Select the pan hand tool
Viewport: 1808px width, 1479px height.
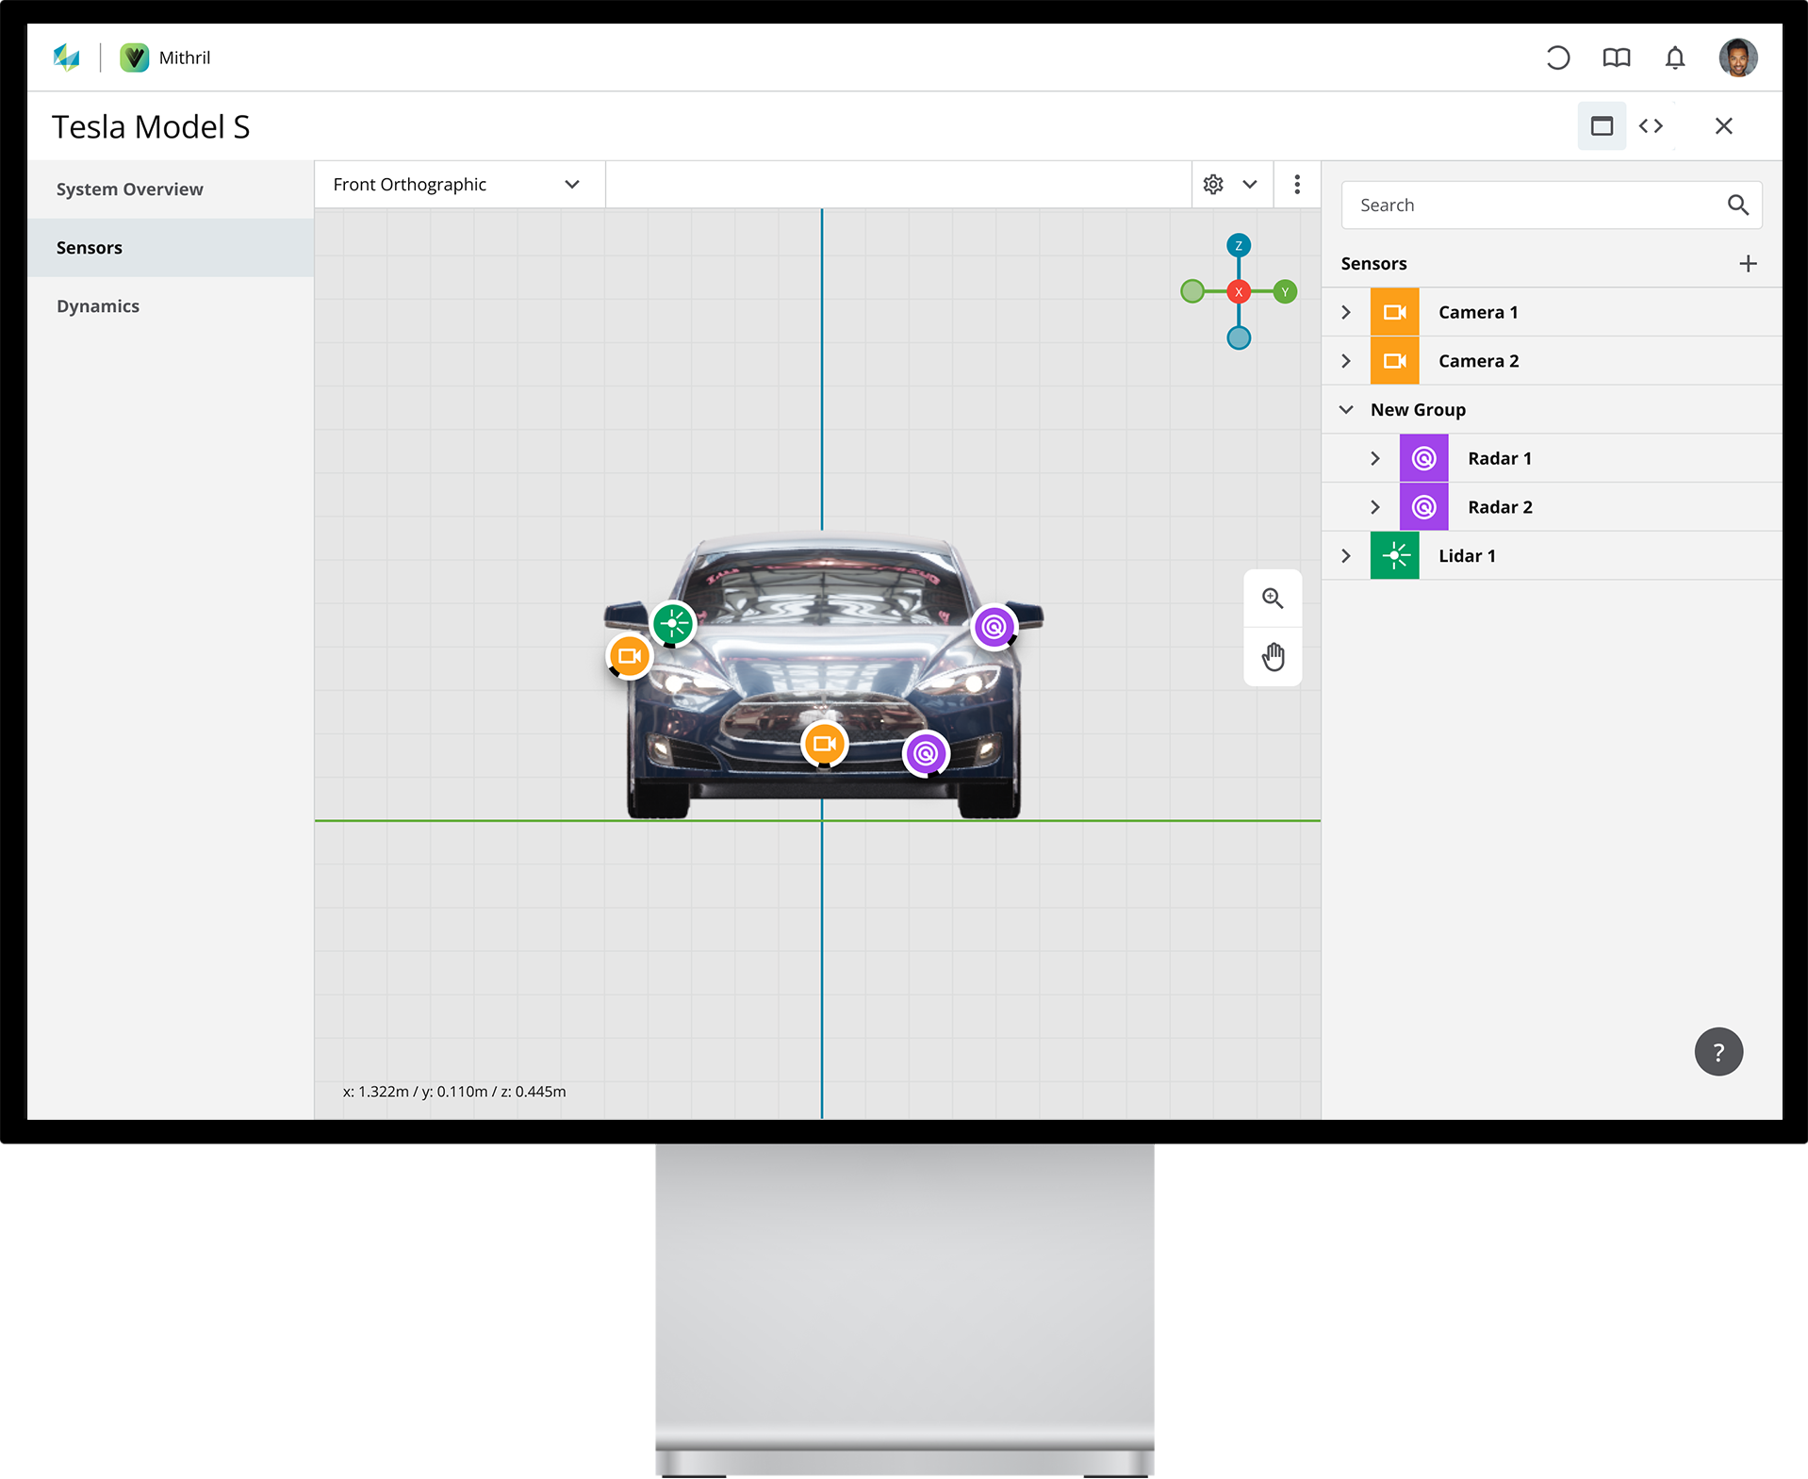click(x=1273, y=657)
